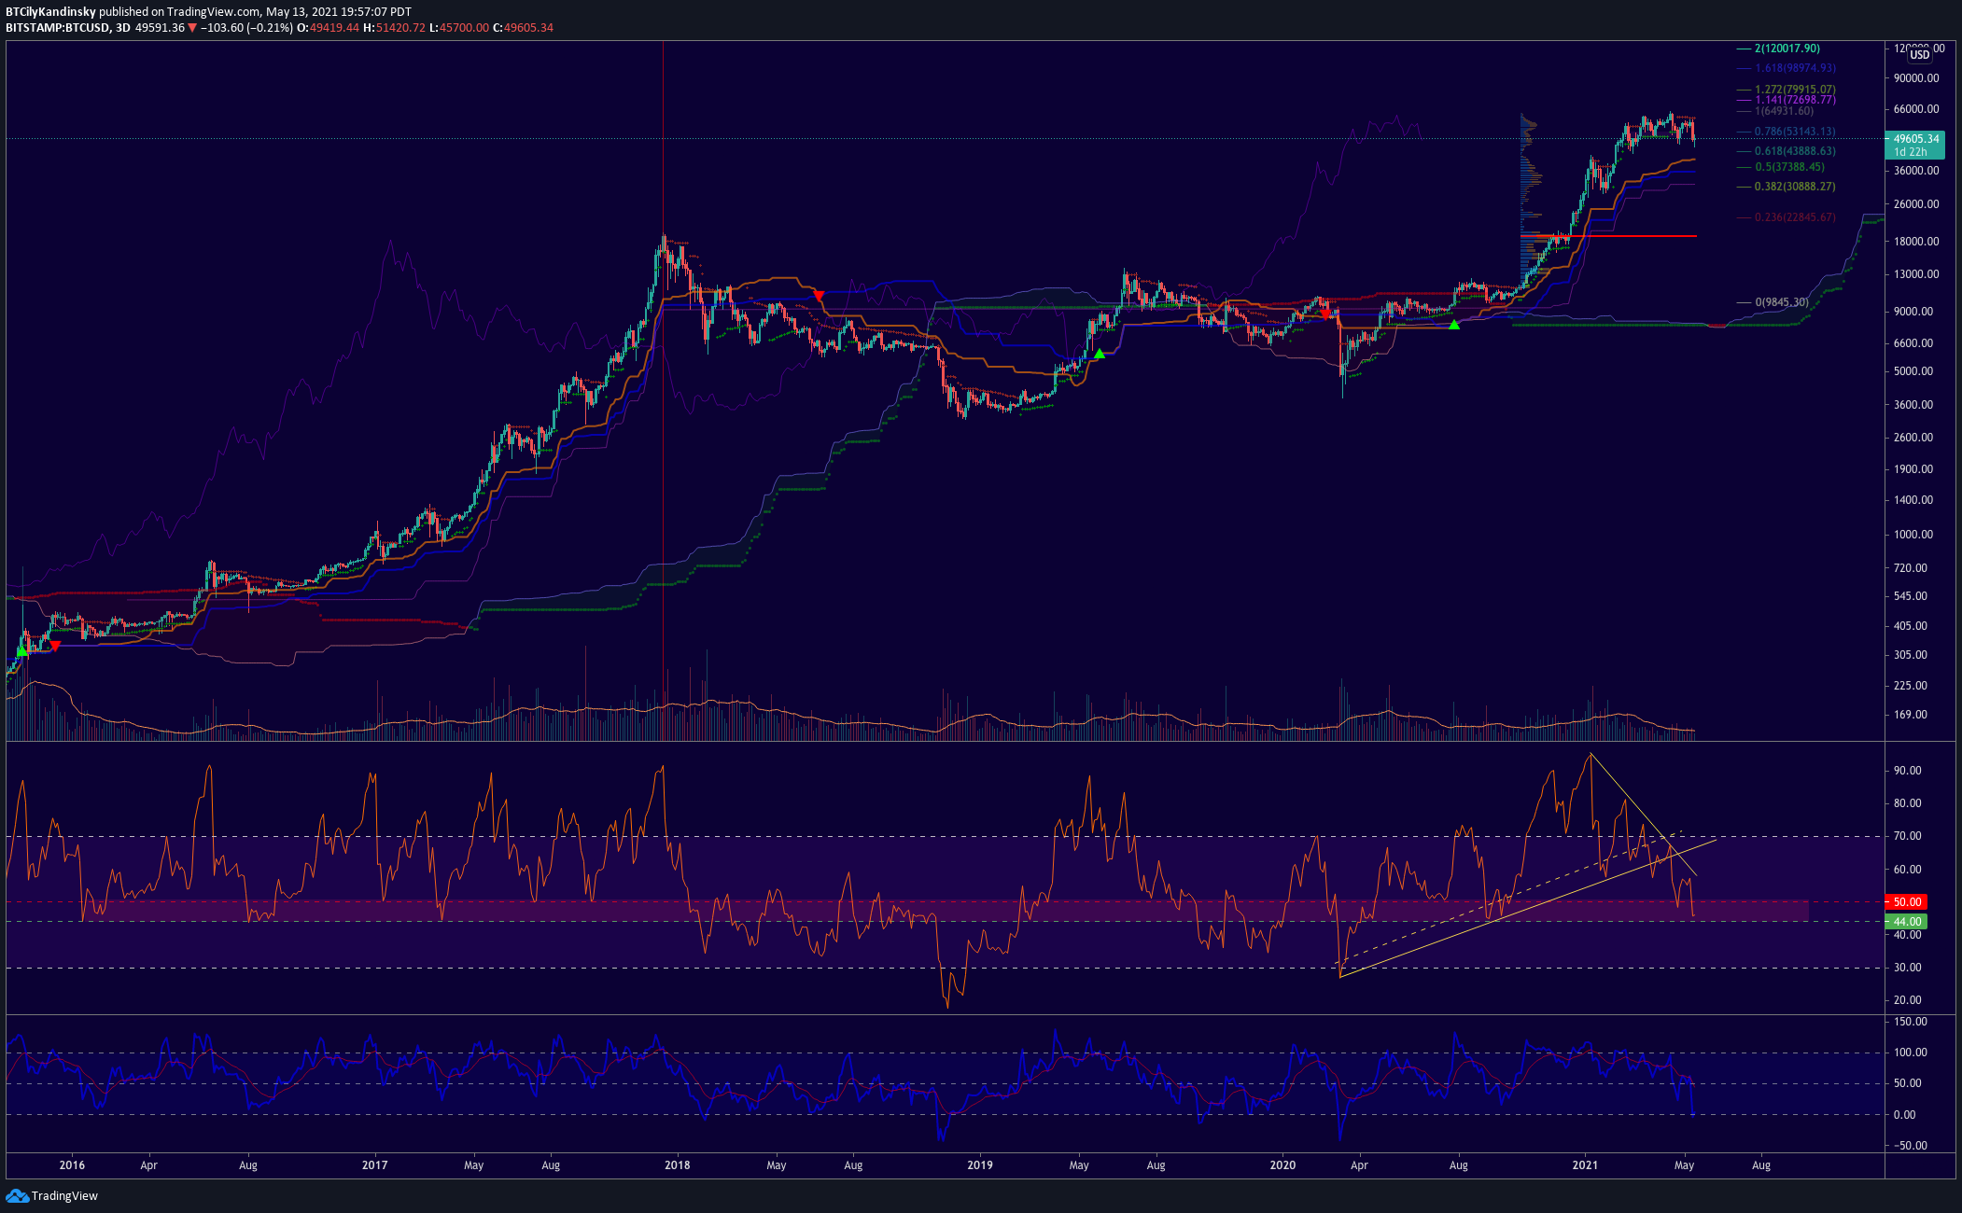Click the BITSTAMP:BTCUSD symbol title
Viewport: 1962px width, 1213px height.
coord(58,28)
